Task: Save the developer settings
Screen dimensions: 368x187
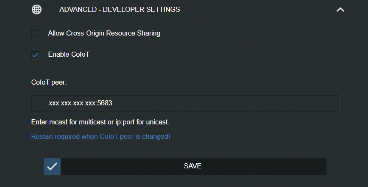Action: click(185, 166)
